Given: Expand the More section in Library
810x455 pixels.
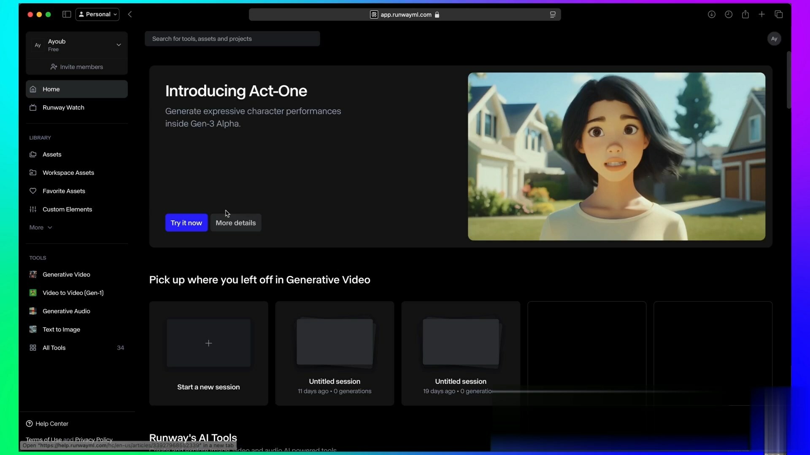Looking at the screenshot, I should click(40, 227).
